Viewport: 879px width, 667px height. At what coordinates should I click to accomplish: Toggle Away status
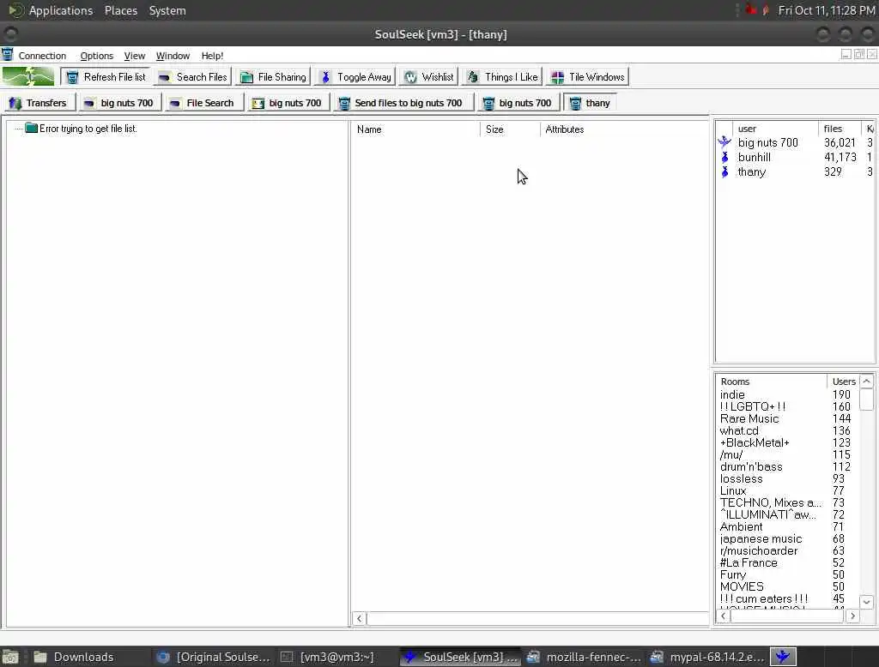[x=355, y=76]
